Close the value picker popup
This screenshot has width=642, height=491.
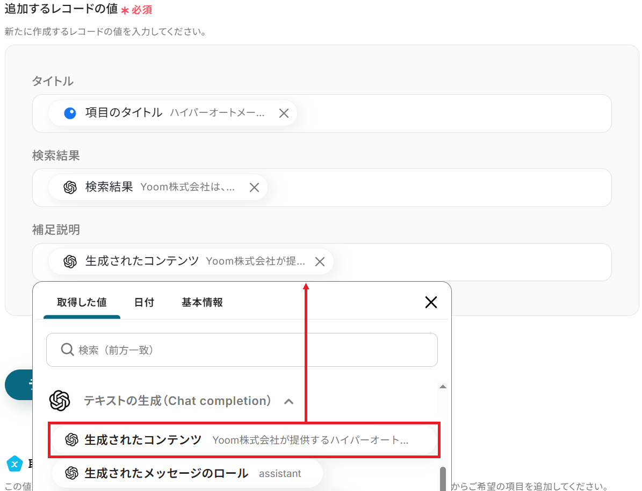(x=431, y=302)
